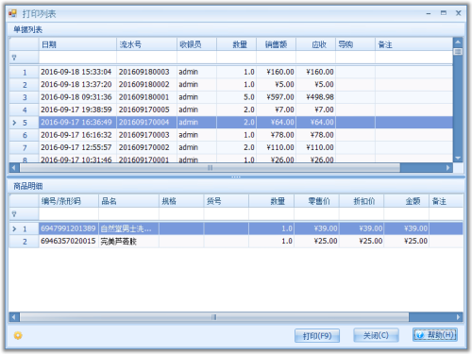472x354 pixels.
Task: Click the ¥25.00 retail price cell
Action: (x=316, y=242)
